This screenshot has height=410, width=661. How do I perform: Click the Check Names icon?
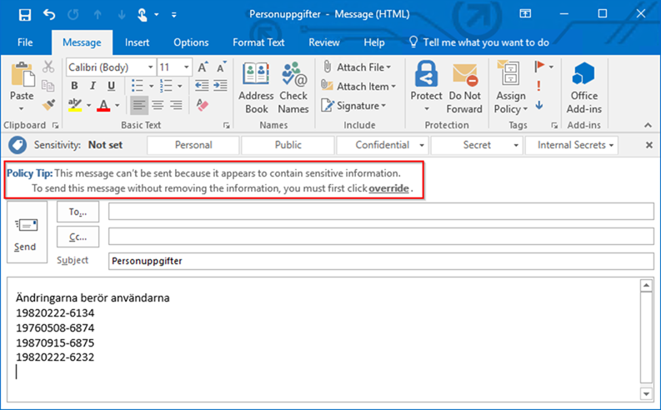tap(293, 88)
